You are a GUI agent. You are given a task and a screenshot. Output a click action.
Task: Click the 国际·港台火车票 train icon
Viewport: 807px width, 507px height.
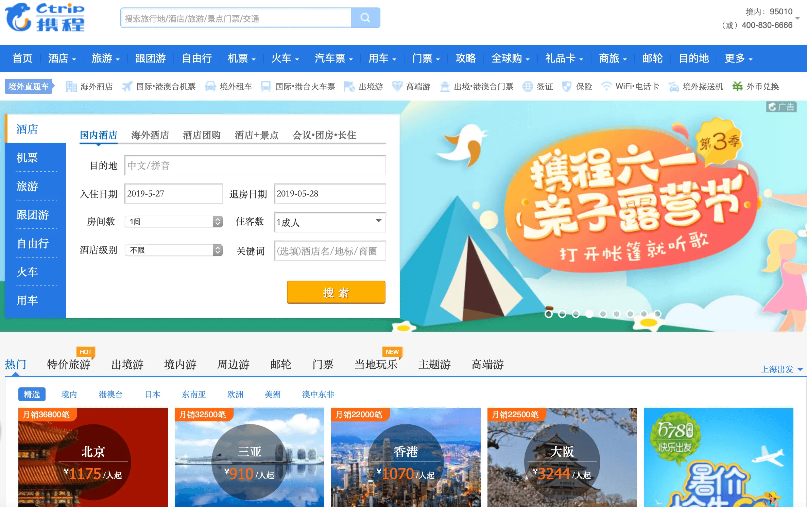coord(266,87)
